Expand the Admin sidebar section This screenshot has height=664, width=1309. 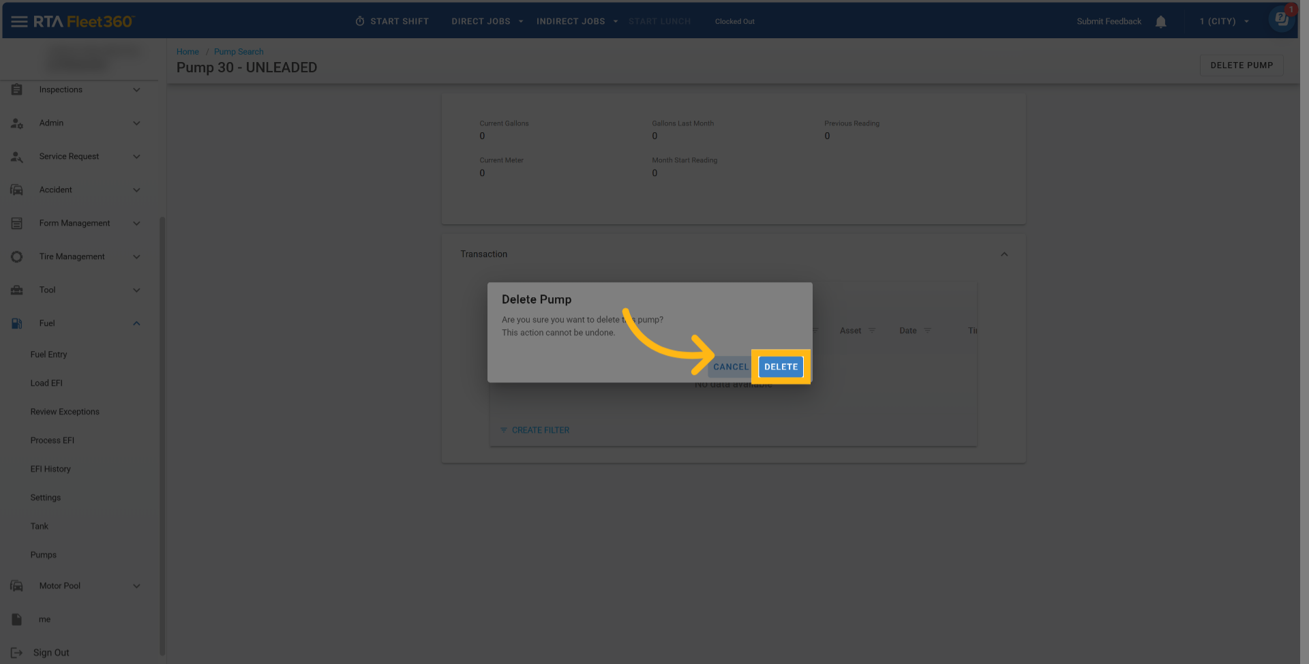[136, 123]
